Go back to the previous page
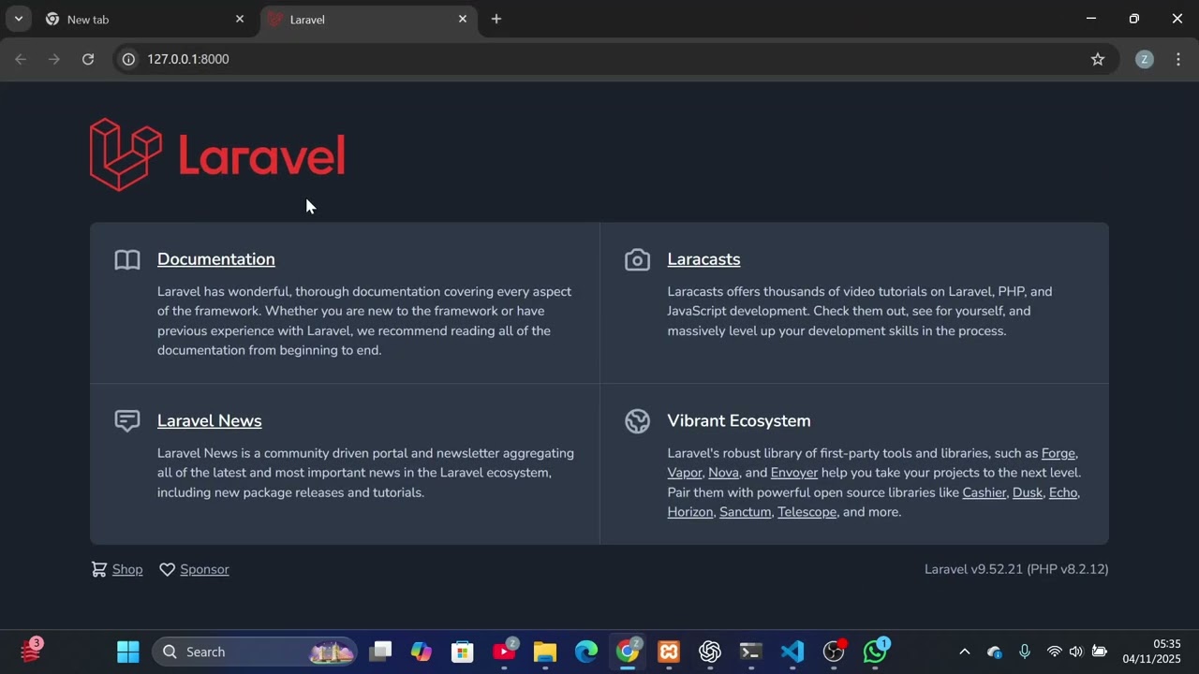 tap(21, 59)
